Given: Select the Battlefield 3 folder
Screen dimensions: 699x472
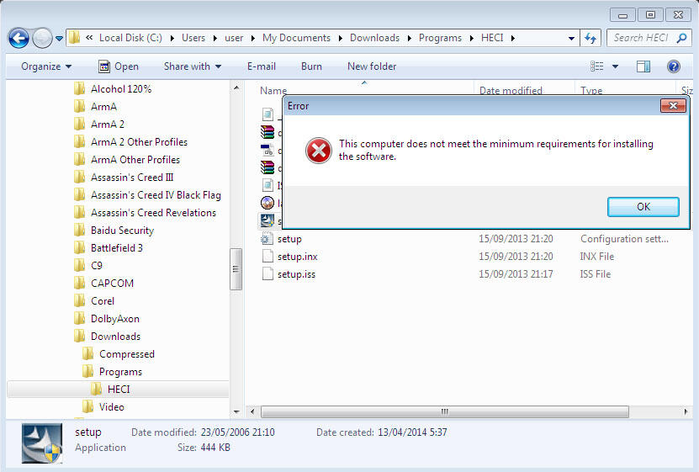Looking at the screenshot, I should pos(116,248).
